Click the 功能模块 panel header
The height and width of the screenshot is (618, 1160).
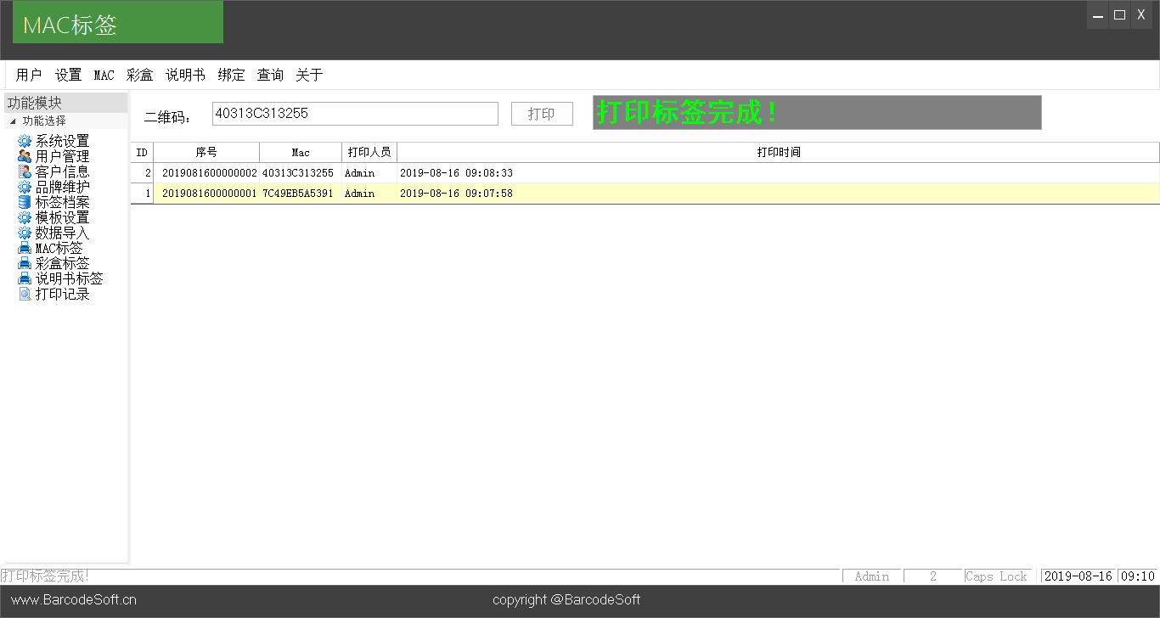pos(65,103)
